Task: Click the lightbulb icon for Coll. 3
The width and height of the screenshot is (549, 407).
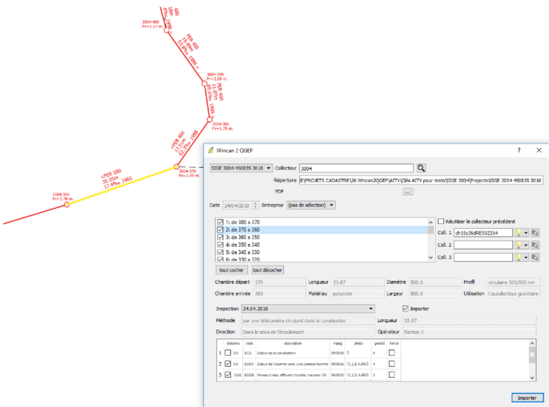Action: (x=518, y=257)
